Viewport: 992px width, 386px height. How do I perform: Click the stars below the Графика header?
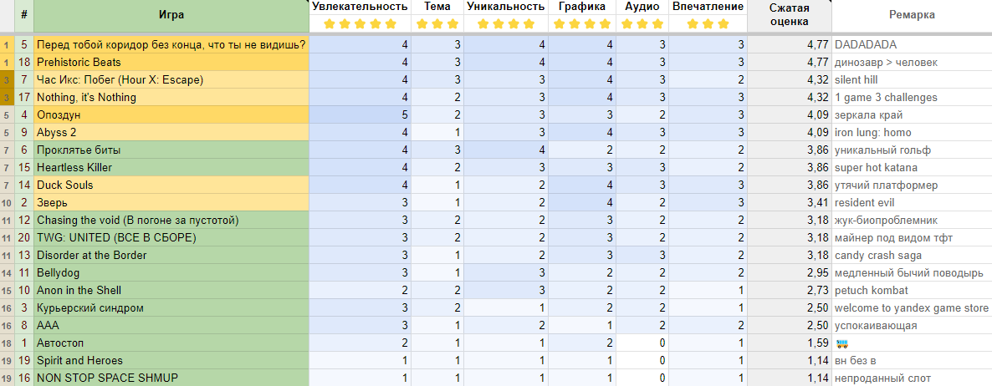click(x=582, y=24)
